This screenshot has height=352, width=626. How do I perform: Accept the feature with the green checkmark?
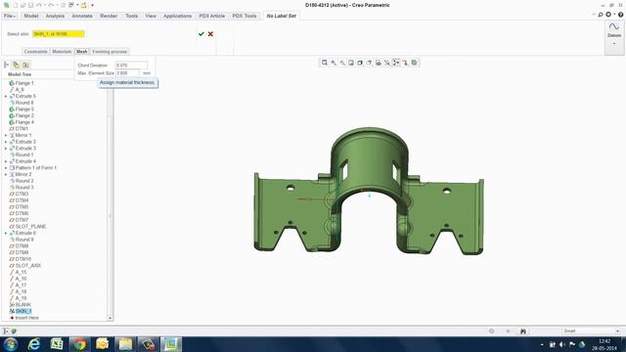click(x=201, y=34)
